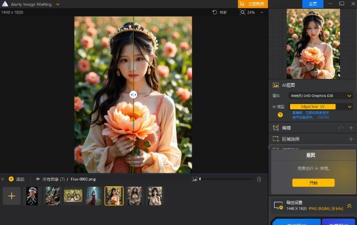Click the Aiarty triangle logo icon
The image size is (357, 225).
(5, 4)
